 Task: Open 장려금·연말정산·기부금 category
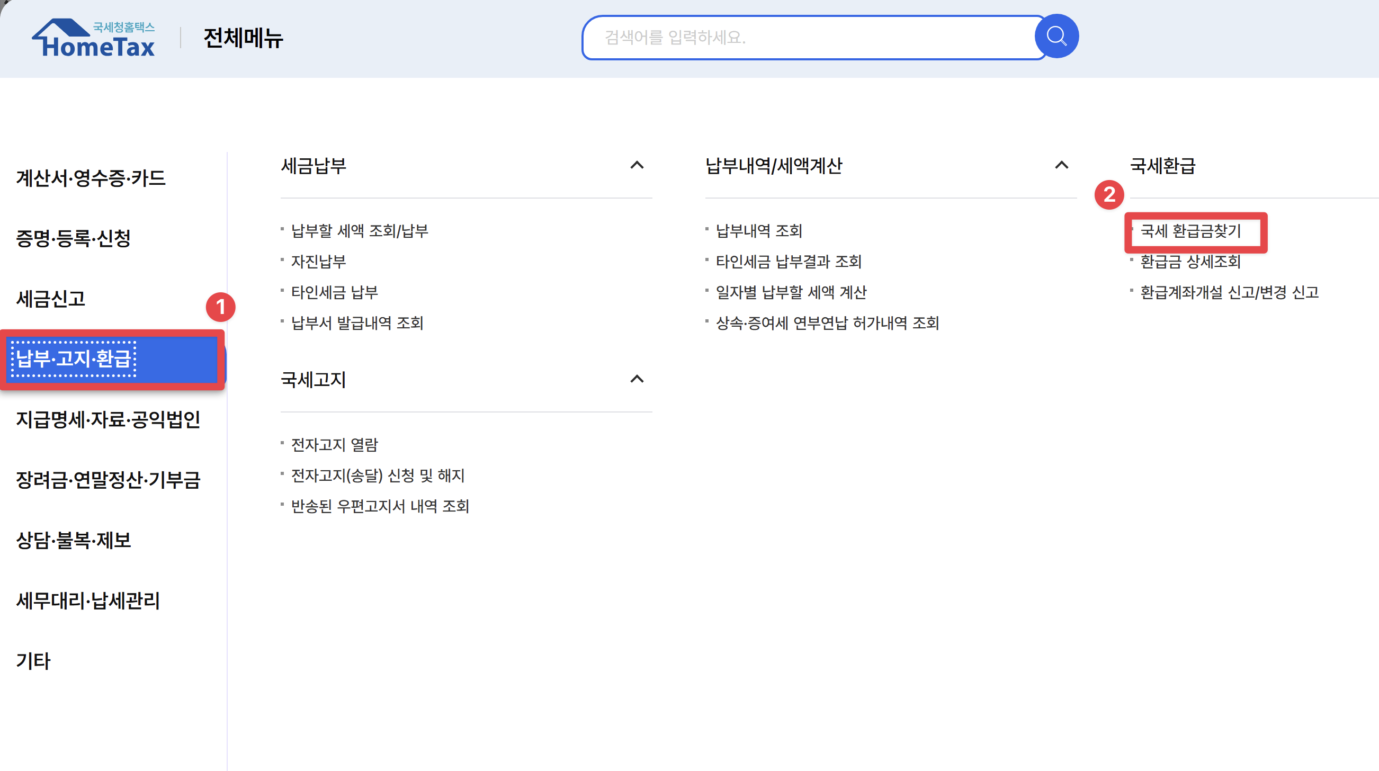(108, 480)
